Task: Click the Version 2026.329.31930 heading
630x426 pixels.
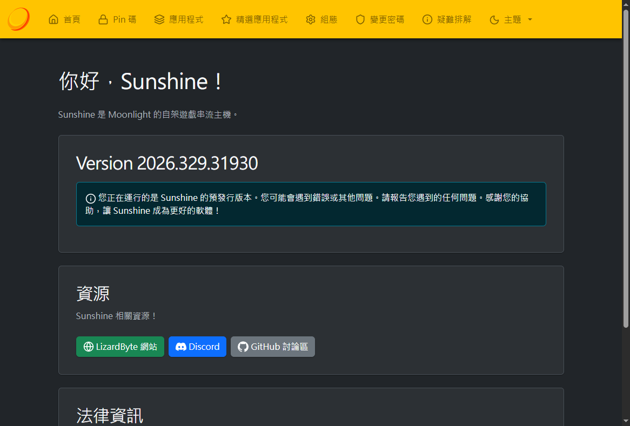Action: pyautogui.click(x=167, y=163)
